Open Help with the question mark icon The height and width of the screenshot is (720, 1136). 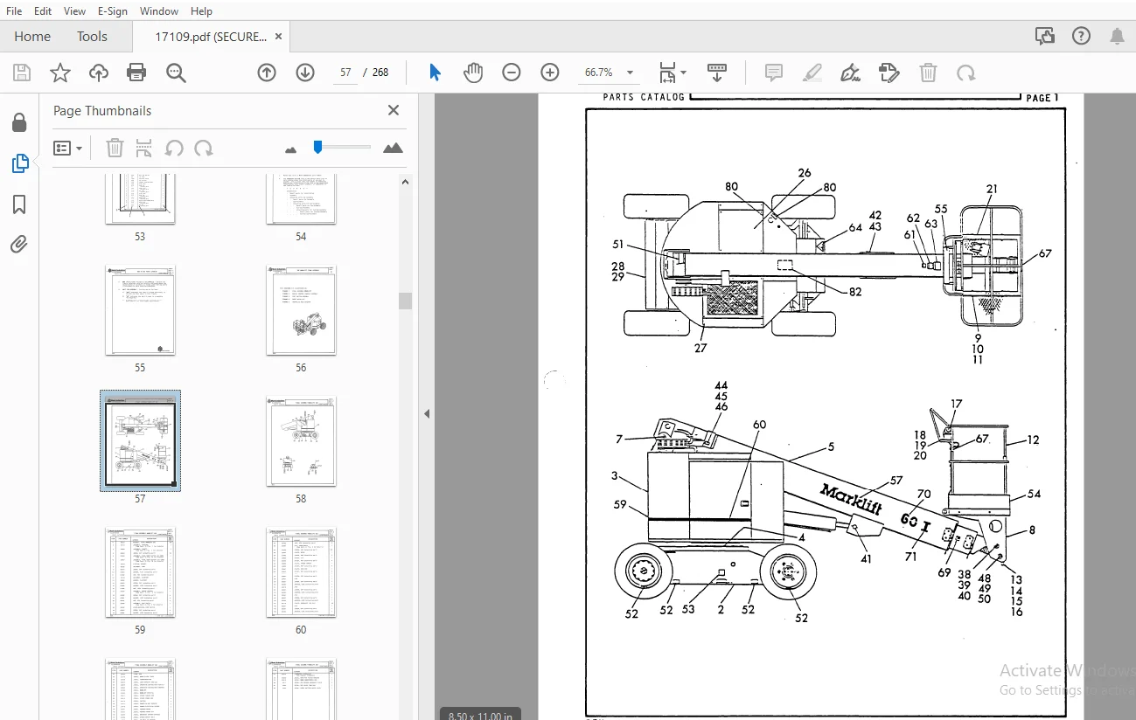(x=1082, y=36)
